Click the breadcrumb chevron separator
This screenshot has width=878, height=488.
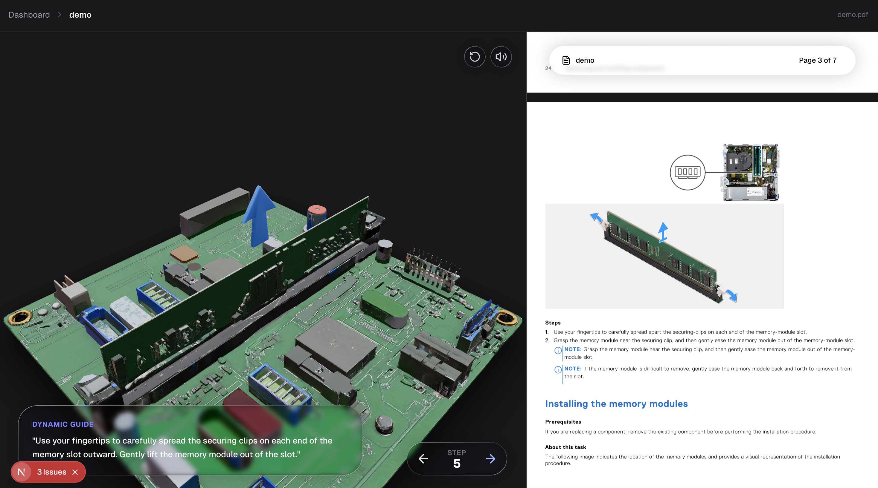(x=59, y=15)
